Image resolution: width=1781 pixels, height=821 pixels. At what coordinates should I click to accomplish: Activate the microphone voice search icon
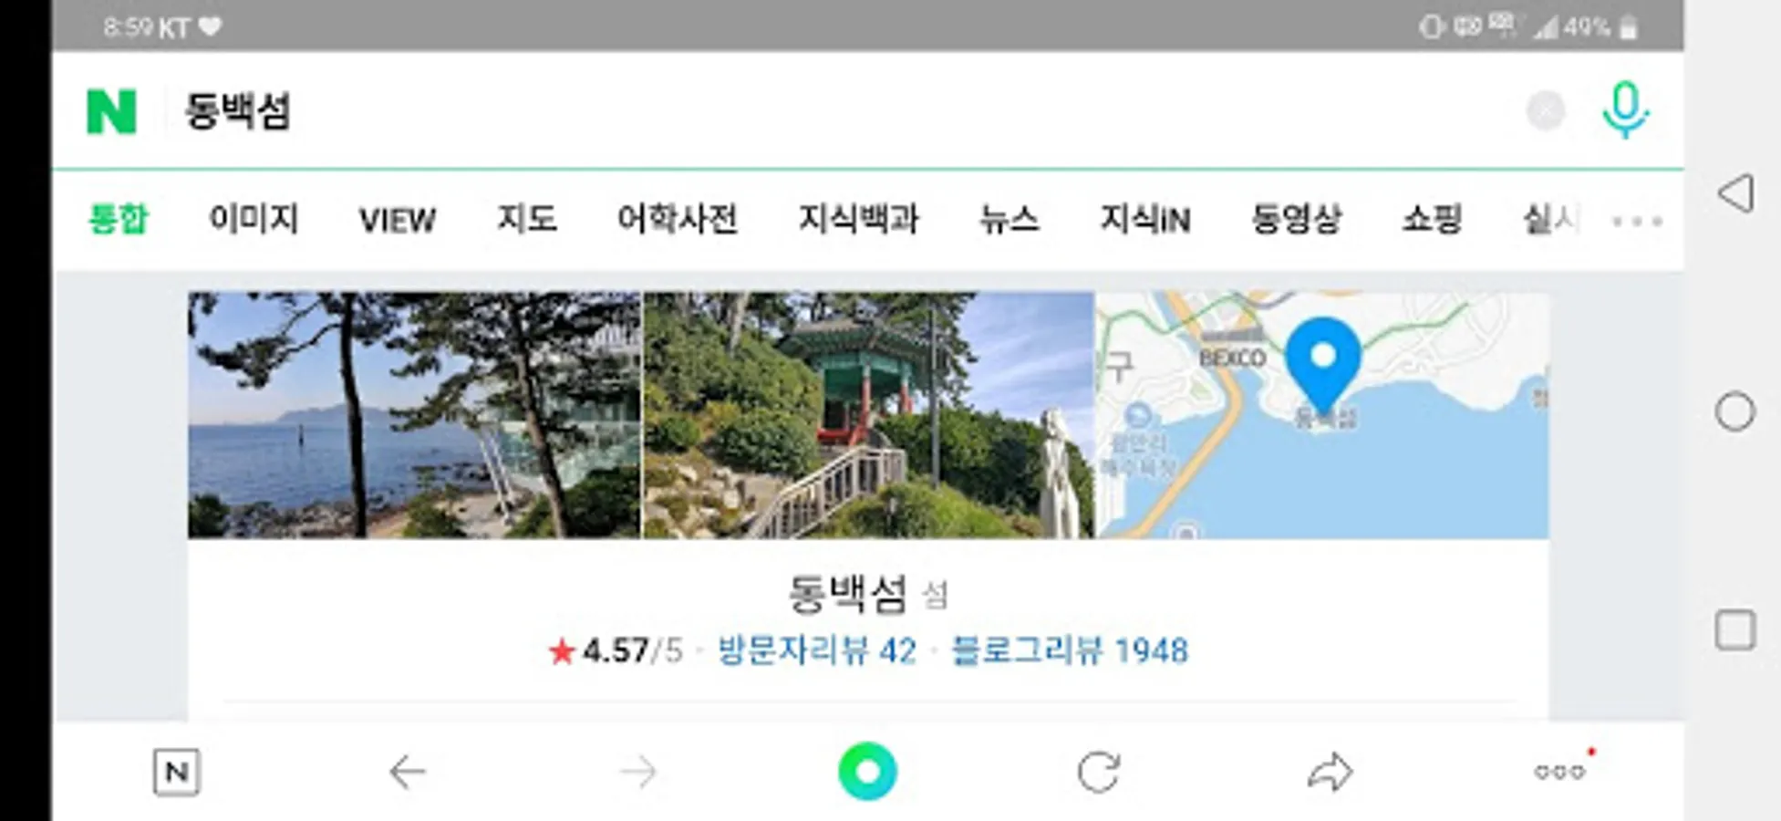click(x=1625, y=110)
